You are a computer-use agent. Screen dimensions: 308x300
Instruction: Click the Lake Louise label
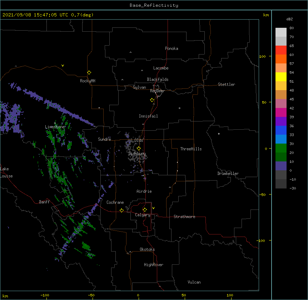6,172
